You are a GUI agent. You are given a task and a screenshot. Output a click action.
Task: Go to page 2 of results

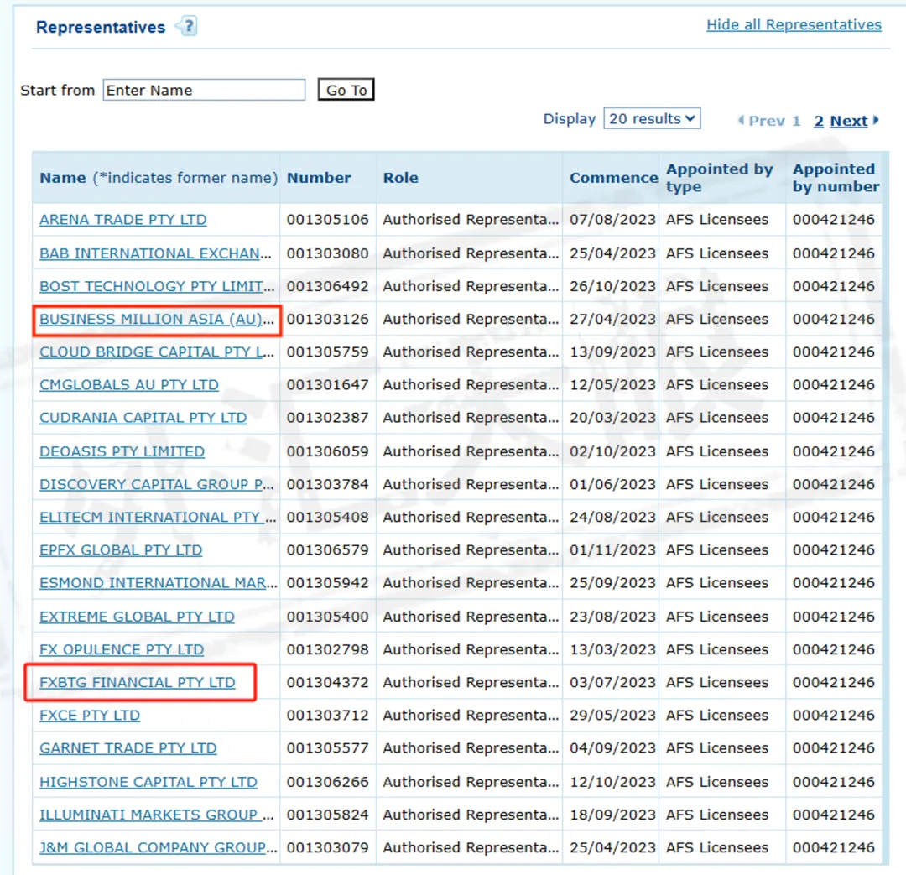point(818,121)
